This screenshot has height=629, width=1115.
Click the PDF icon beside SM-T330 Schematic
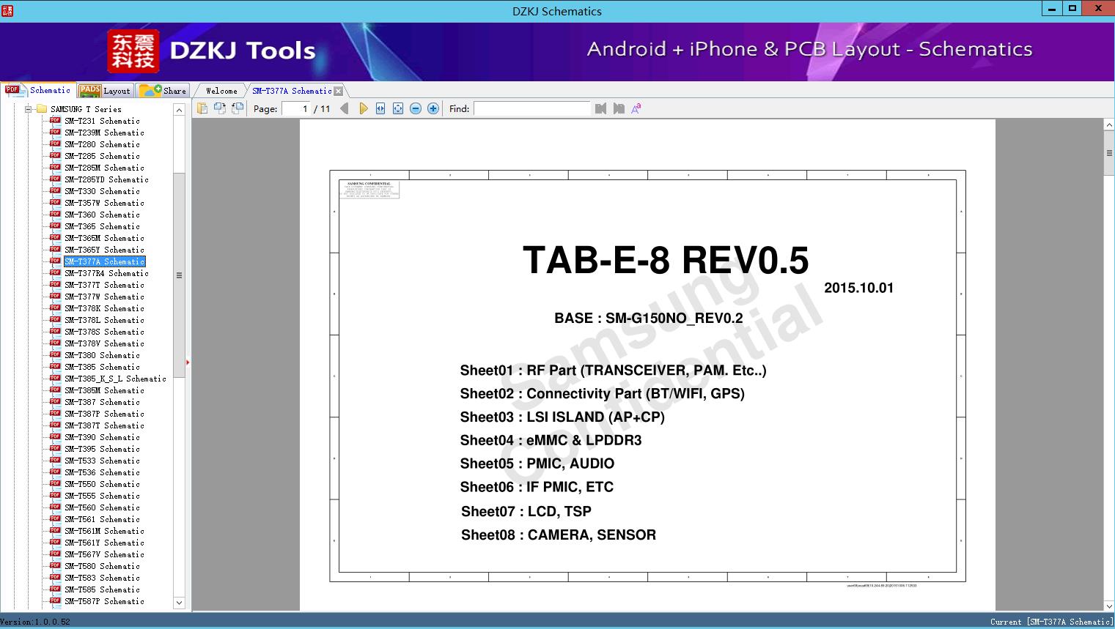55,191
